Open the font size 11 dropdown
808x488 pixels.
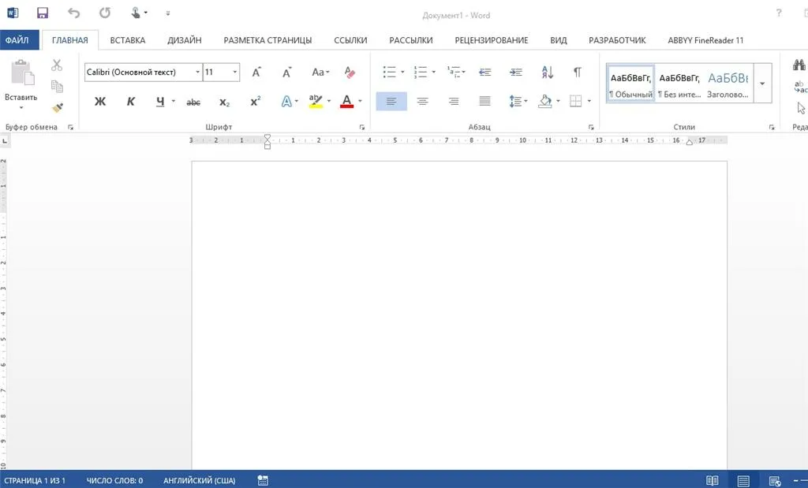[234, 72]
